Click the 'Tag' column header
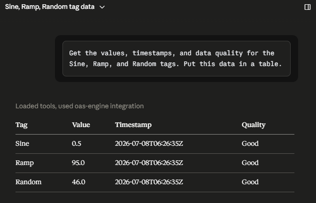316x203 pixels. 21,125
